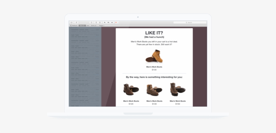Click the $120 price label

click(131, 104)
